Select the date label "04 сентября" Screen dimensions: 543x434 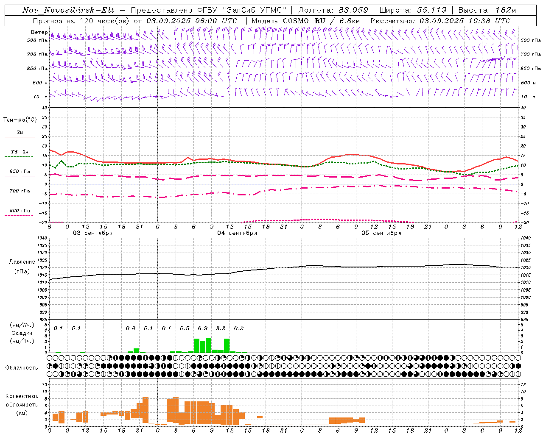pos(237,233)
